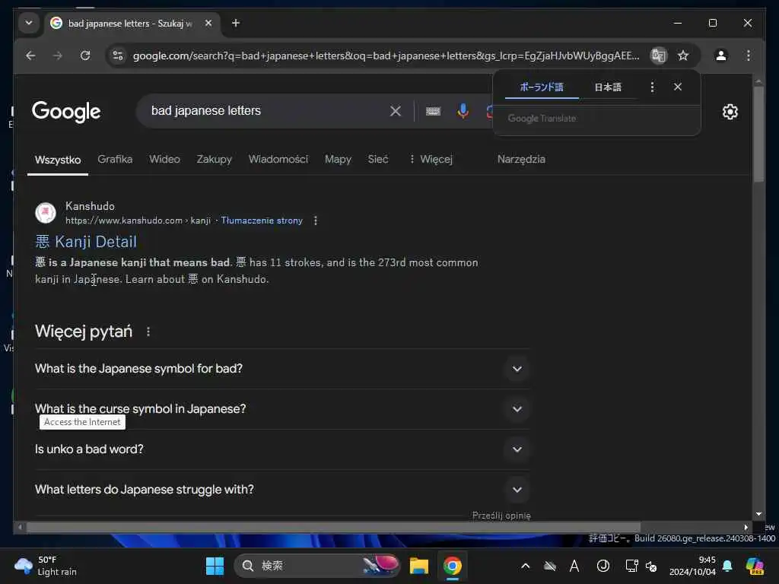Close the Google Translate popup
Screen dimensions: 779x584
pyautogui.click(x=678, y=87)
